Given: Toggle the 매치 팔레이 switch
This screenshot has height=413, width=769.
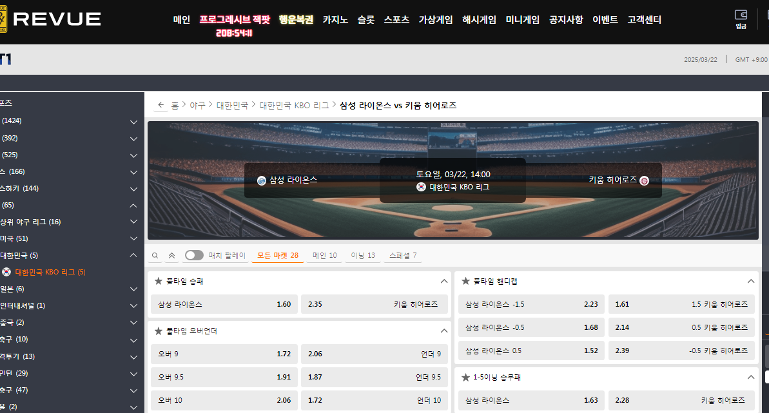Looking at the screenshot, I should tap(194, 255).
